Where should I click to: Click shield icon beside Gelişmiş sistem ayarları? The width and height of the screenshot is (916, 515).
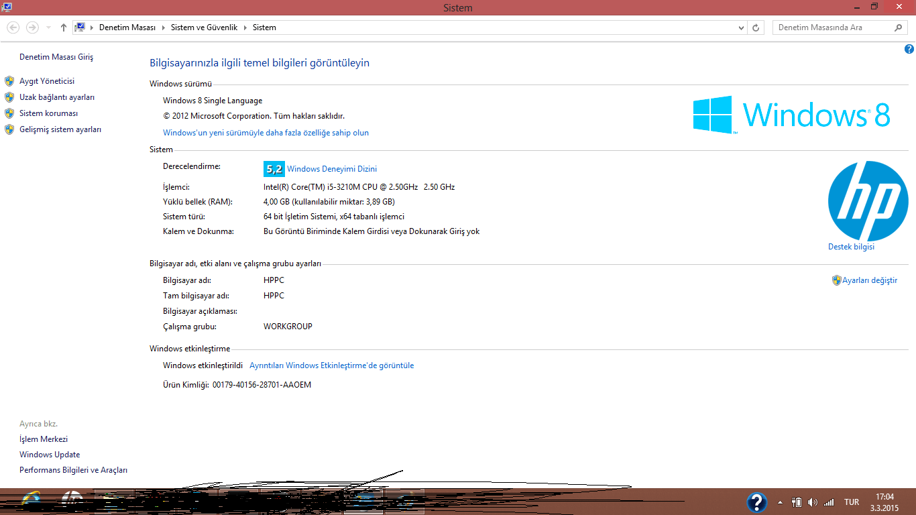click(9, 129)
